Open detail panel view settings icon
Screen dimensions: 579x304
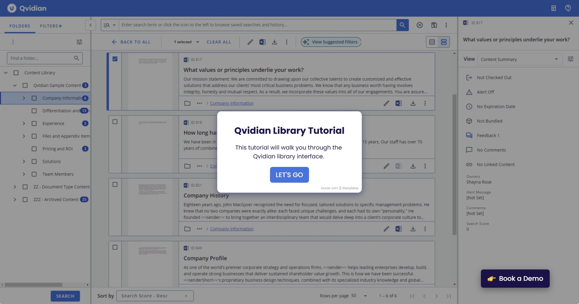(570, 59)
